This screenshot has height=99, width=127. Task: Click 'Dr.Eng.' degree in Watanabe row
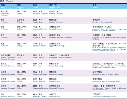20,37
